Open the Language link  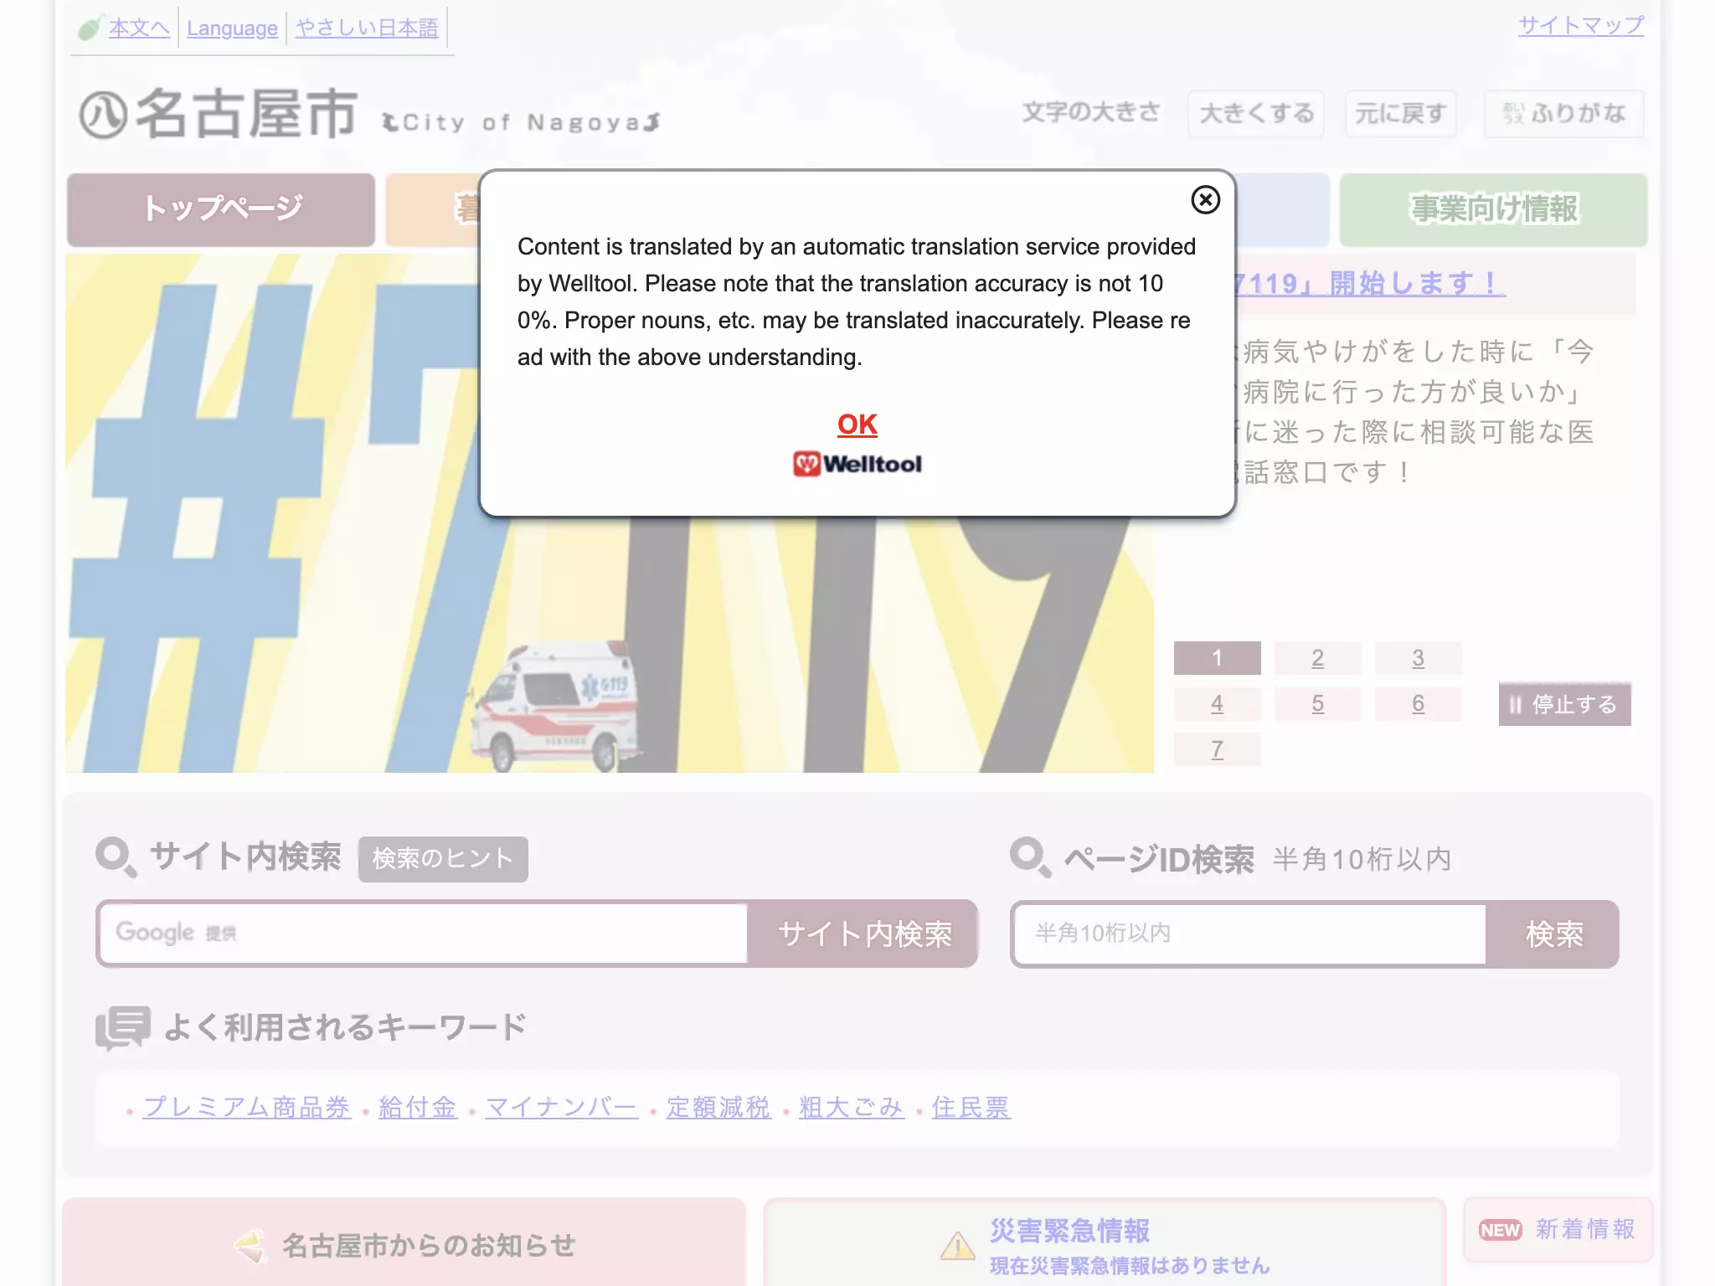pyautogui.click(x=232, y=28)
